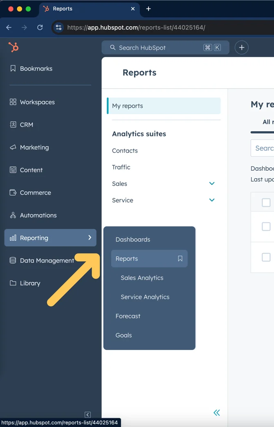Open Service Analytics from flyout
274x427 pixels.
pos(145,297)
